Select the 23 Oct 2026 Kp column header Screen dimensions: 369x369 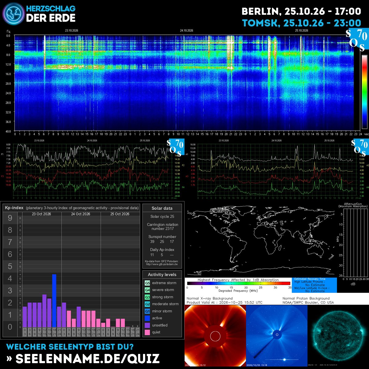tap(42, 214)
